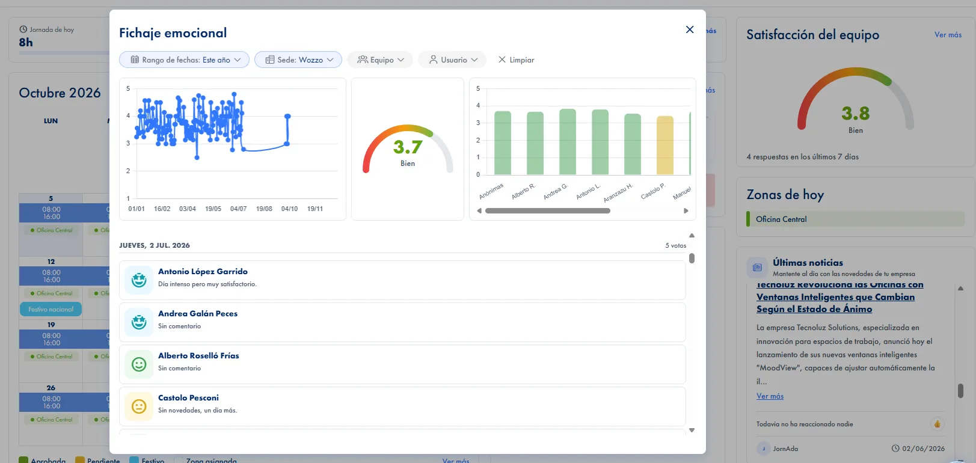The image size is (976, 463).
Task: Expand the Sede: Wozzo dropdown
Action: tap(298, 60)
